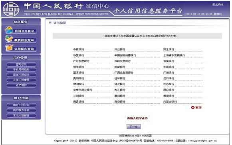232x145 pixels.
Task: Select 广西北部湾银行 entry
Action: tap(124, 72)
